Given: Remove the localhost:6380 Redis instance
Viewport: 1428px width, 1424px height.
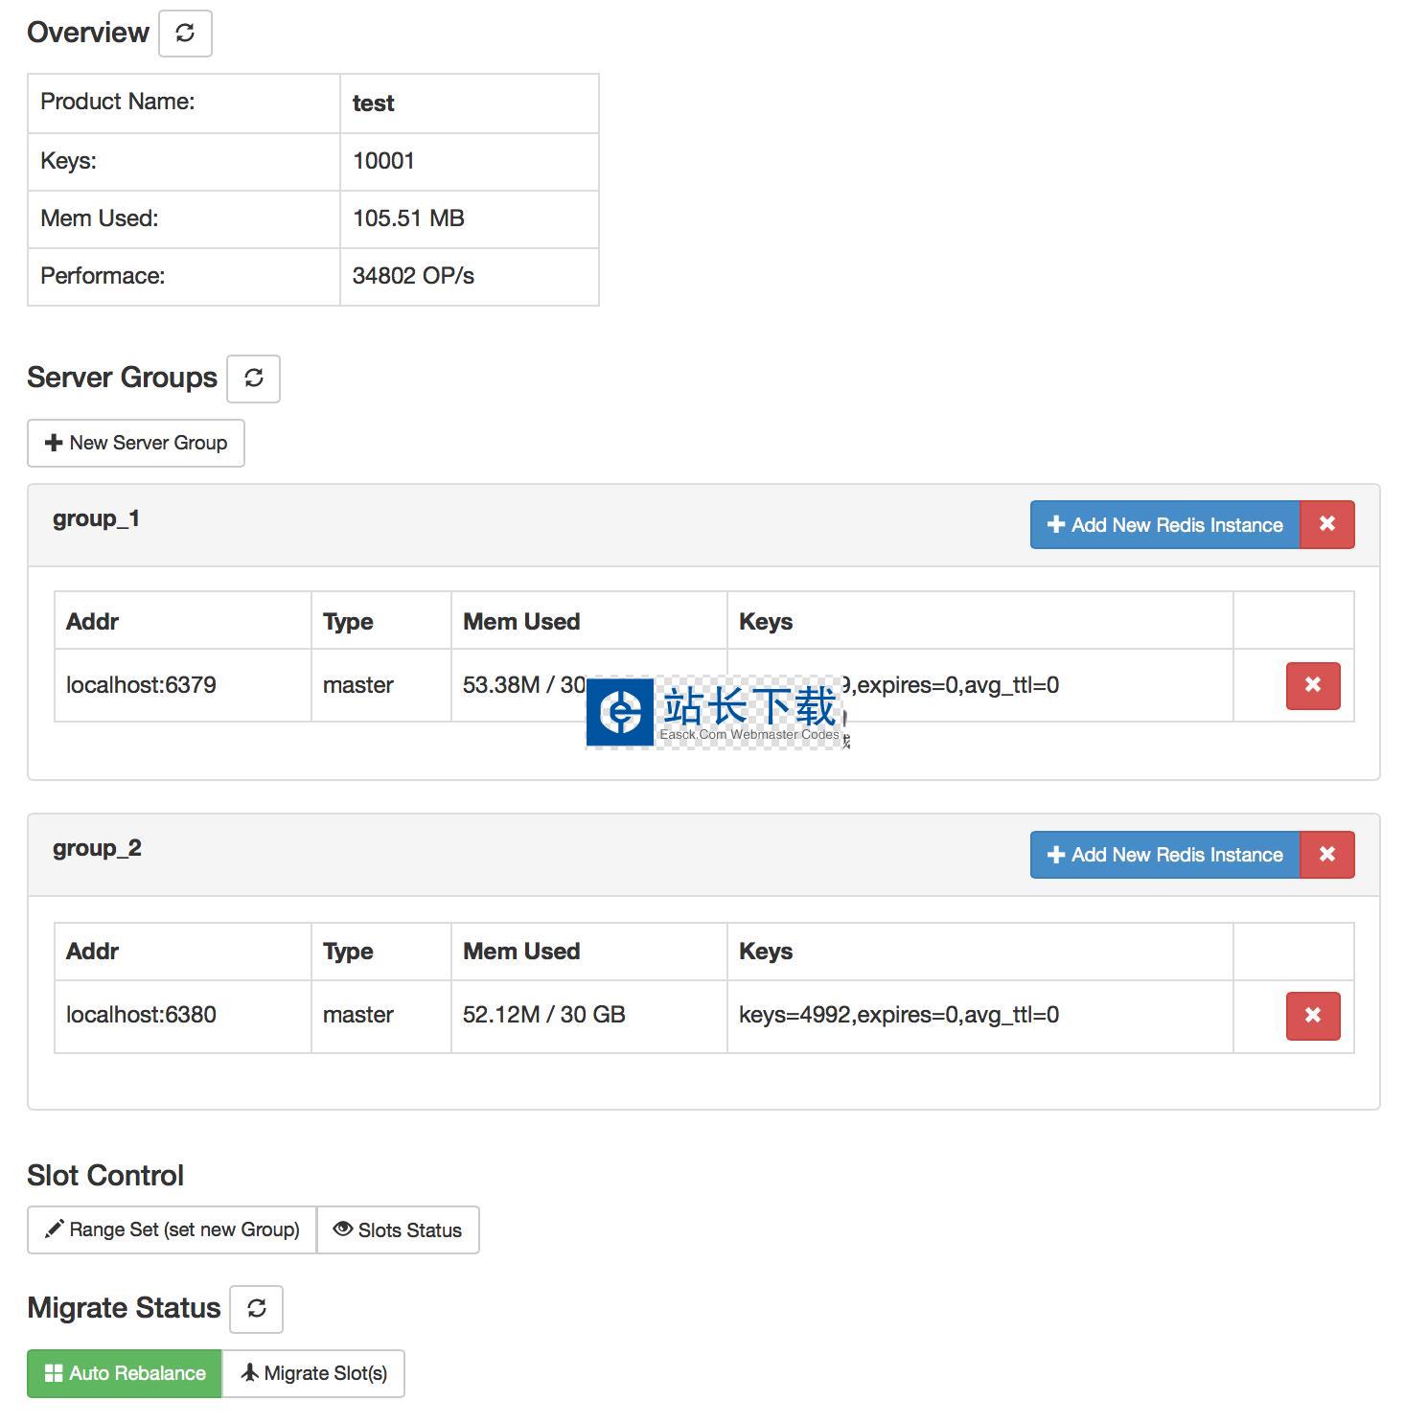Looking at the screenshot, I should click(1312, 1015).
